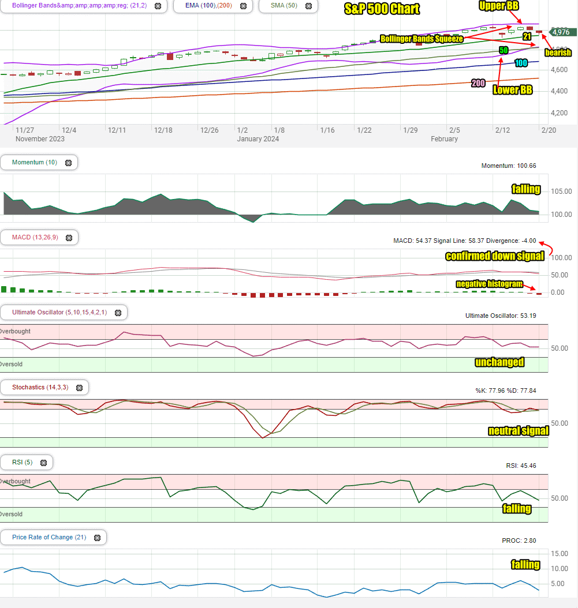578x608 pixels.
Task: Select the 105.00 Momentum axis label
Action: coord(561,192)
